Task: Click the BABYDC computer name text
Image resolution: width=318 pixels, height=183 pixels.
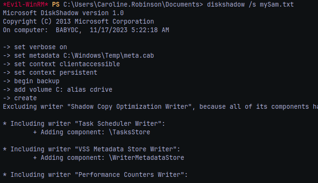Action: pyautogui.click(x=67, y=30)
